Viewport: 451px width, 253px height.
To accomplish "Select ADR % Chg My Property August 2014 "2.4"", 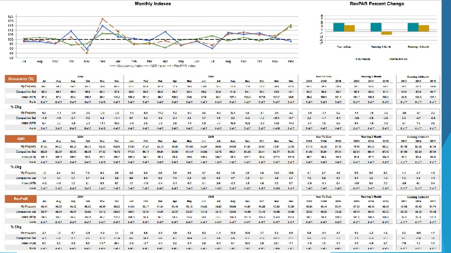I will pos(58,173).
